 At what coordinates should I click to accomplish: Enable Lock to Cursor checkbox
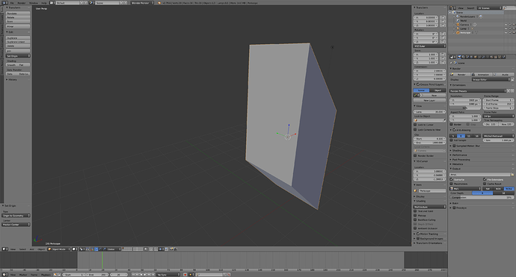(415, 125)
